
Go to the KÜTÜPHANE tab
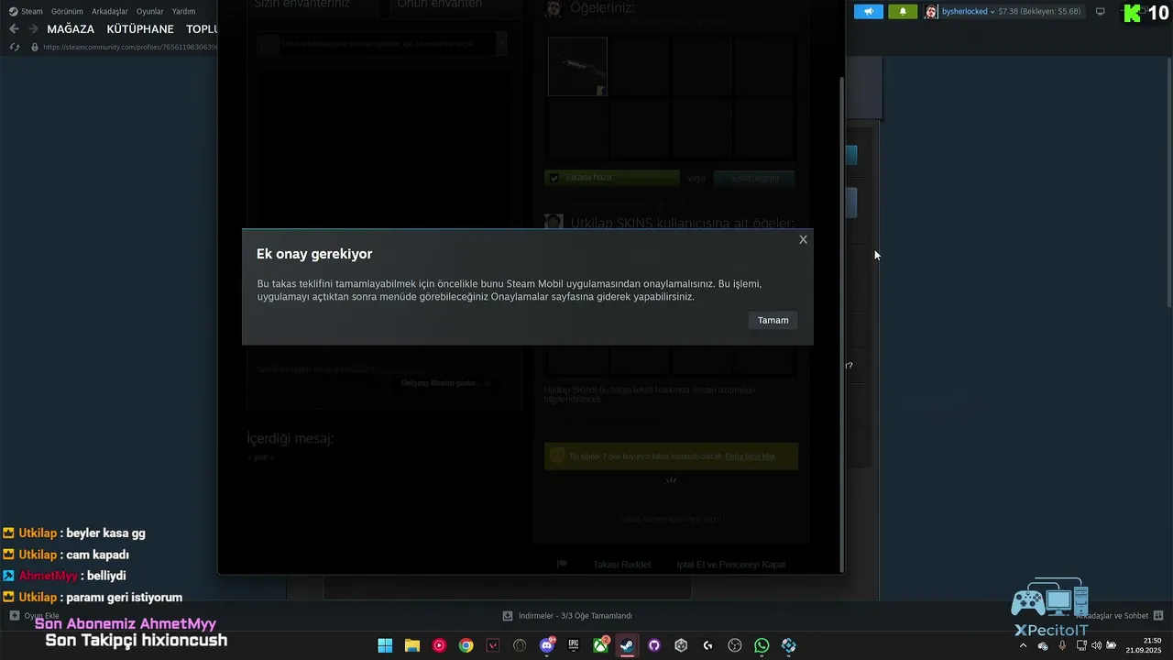tap(140, 29)
